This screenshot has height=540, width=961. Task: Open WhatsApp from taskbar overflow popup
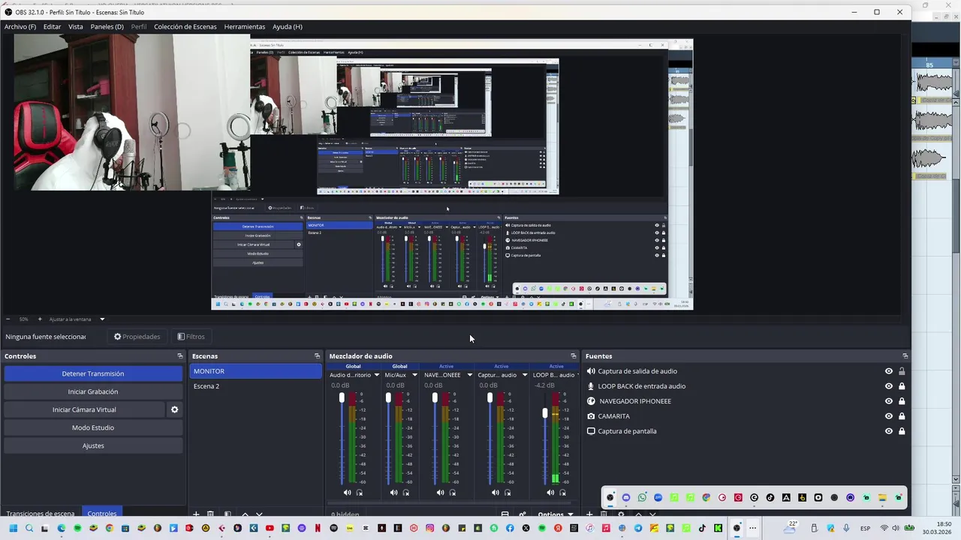click(642, 497)
